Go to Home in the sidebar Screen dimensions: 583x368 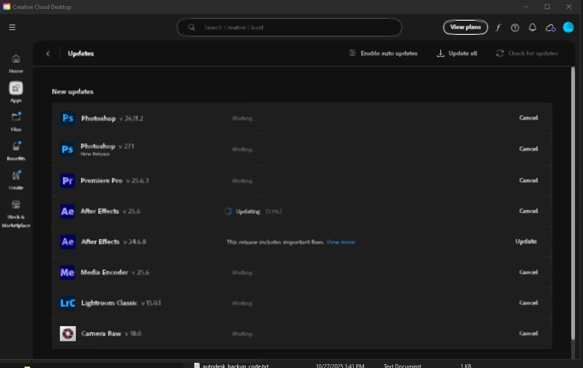(16, 64)
